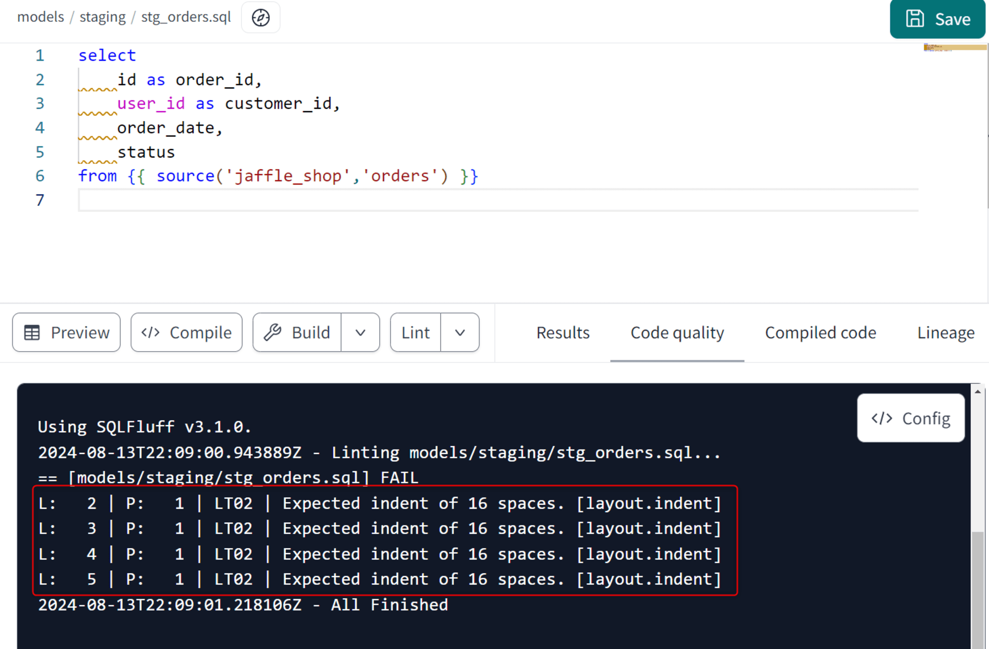Click 'status' on line 5

coord(146,152)
